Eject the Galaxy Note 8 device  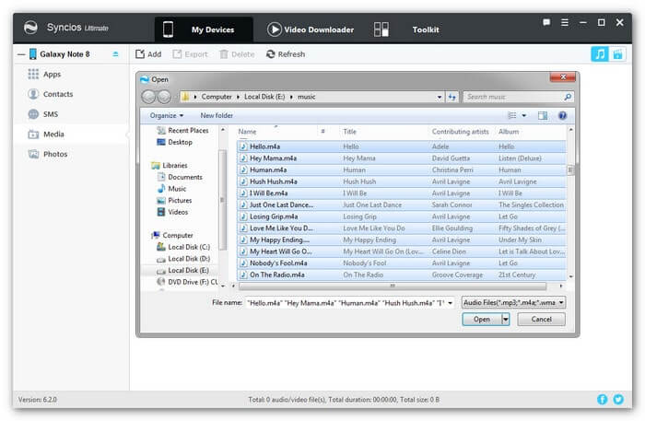pyautogui.click(x=115, y=53)
